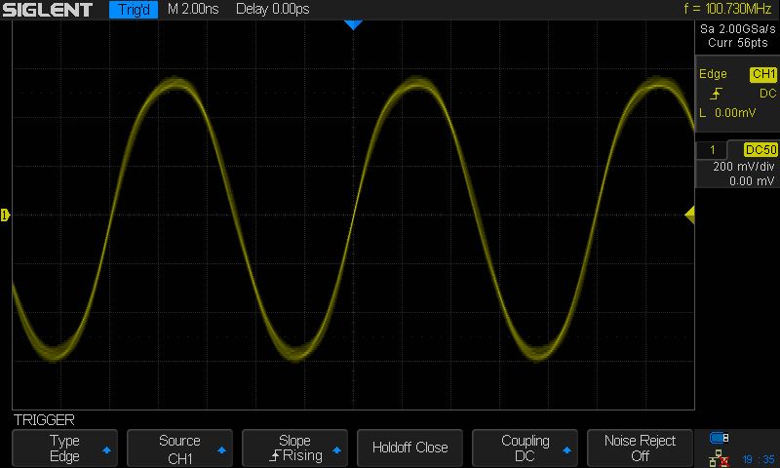Click the M 2.00ns timebase readout

[x=193, y=9]
